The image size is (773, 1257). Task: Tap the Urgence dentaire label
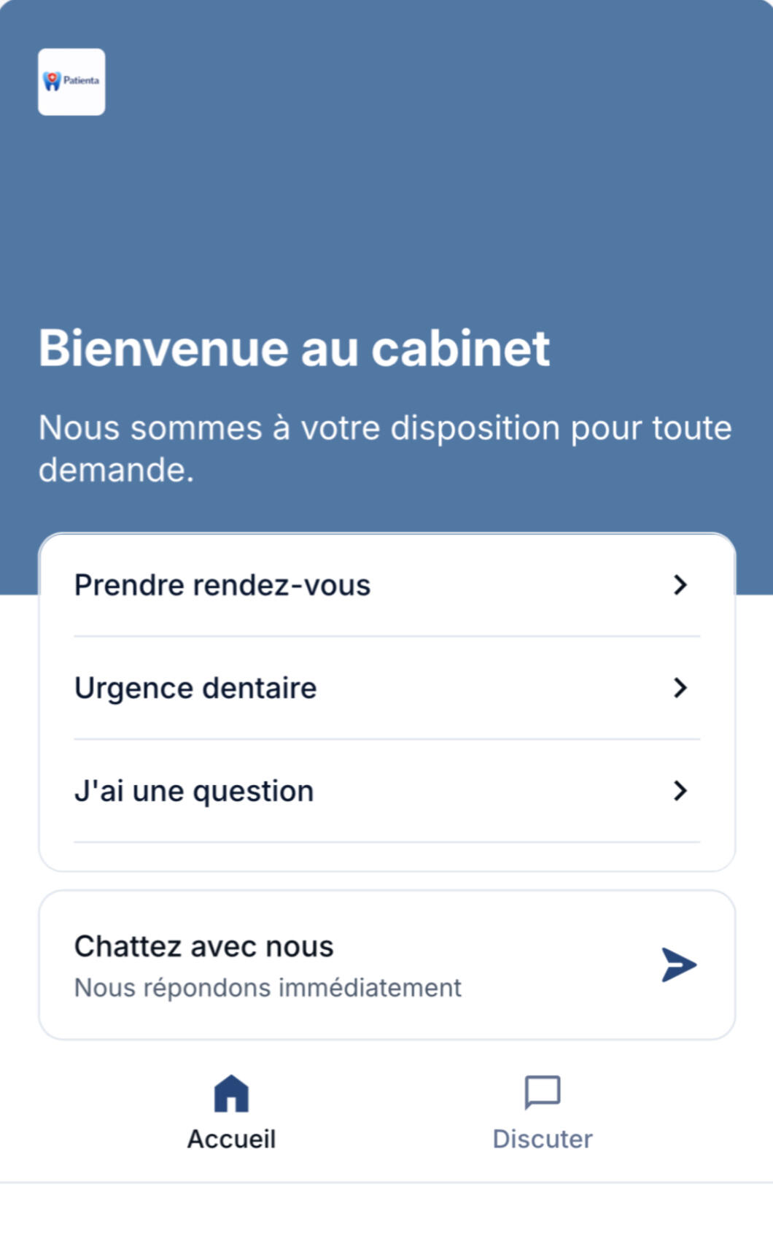195,688
